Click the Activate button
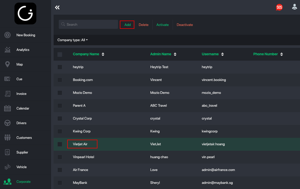300x189 pixels. [162, 25]
